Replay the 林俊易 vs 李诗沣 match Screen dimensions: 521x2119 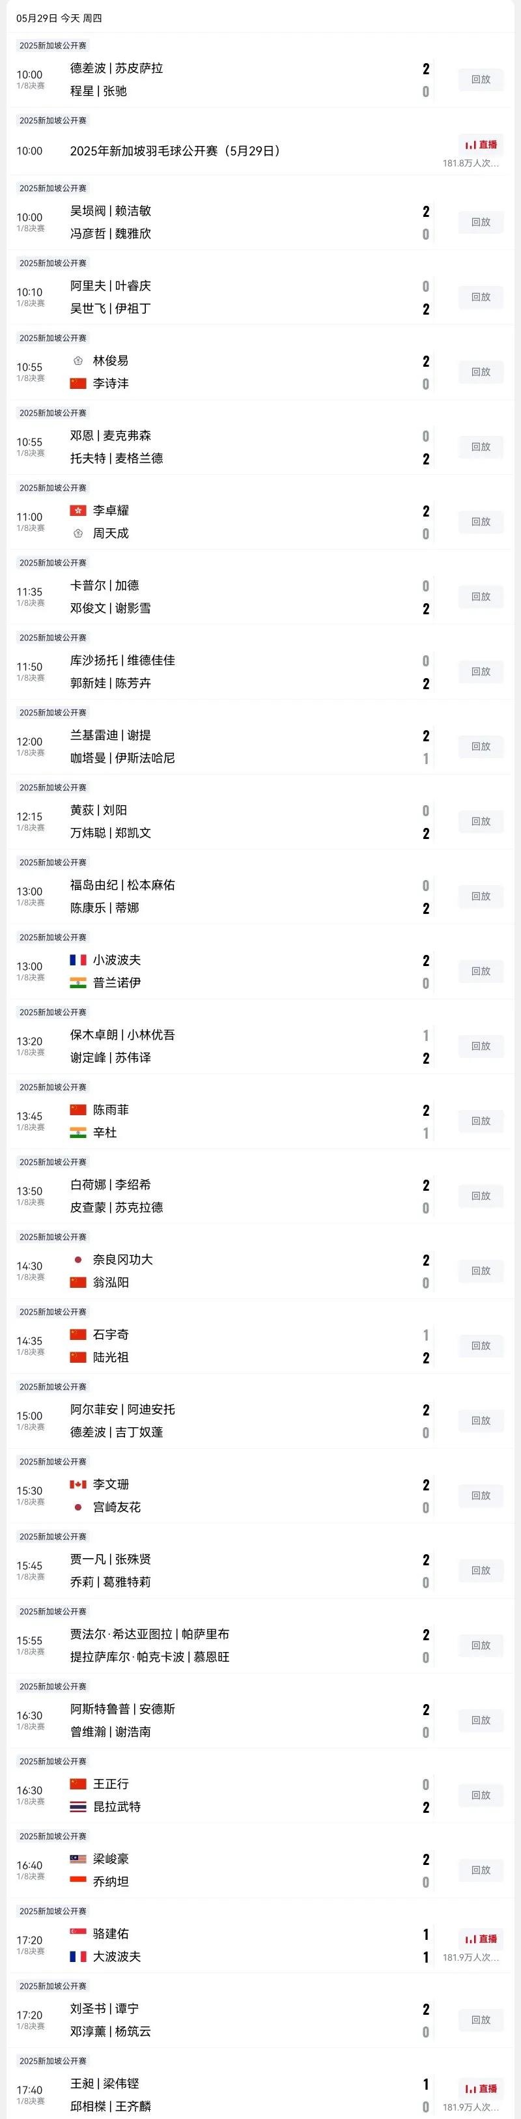tap(481, 372)
